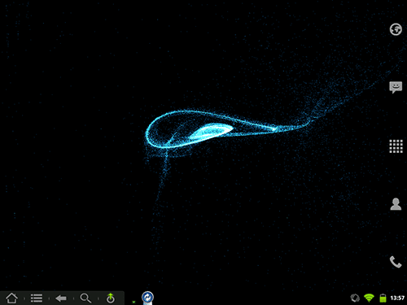
Task: Tap the bright galaxy core on wallpaper
Action: [211, 131]
